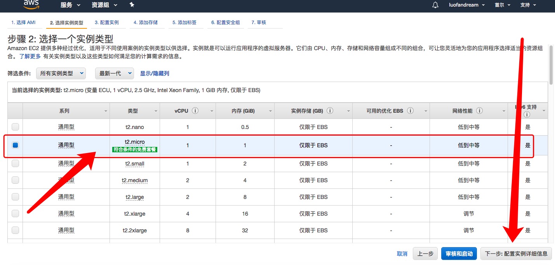Open the 类型 column sort arrow
555x265 pixels.
(155, 111)
